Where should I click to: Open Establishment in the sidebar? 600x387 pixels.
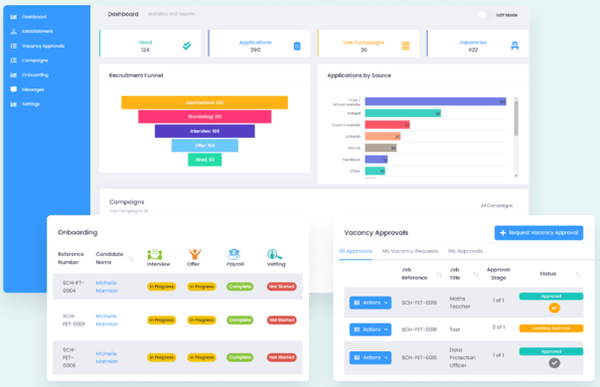(38, 32)
